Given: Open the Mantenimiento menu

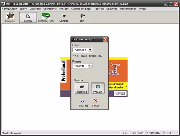Looking at the screenshot, I should click(128, 9).
